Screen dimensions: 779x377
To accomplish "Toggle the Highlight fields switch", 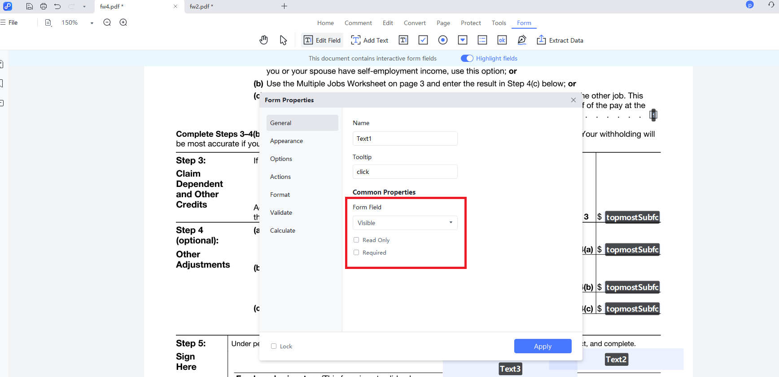I will point(467,58).
